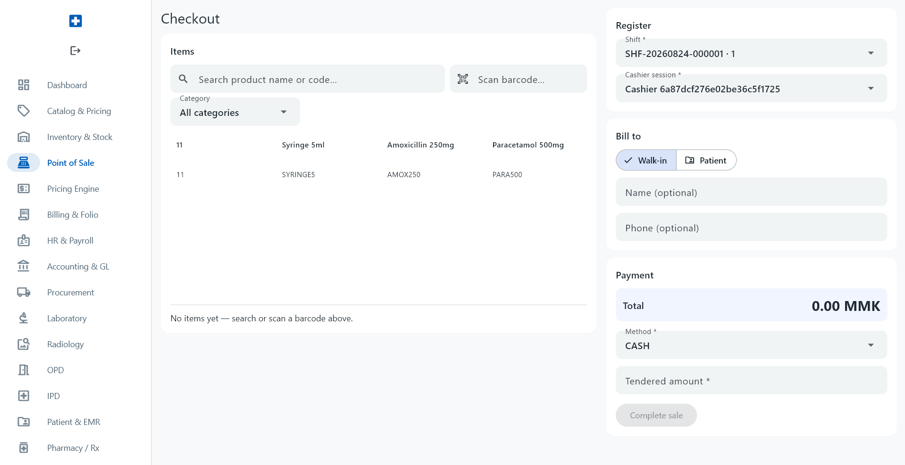Click the Complete sale button
This screenshot has height=465, width=905.
tap(656, 415)
